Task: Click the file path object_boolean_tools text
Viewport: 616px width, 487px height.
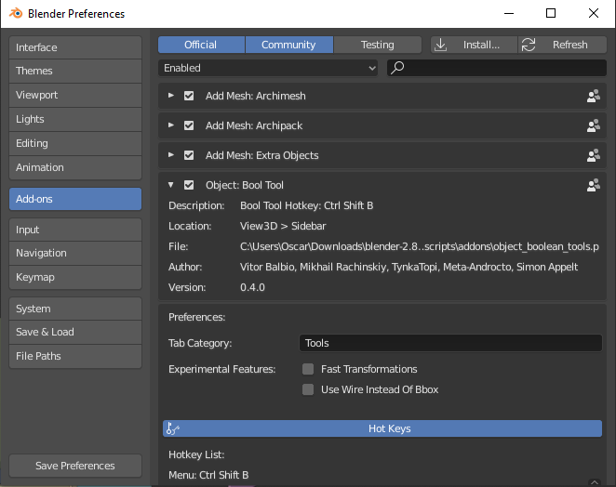Action: pyautogui.click(x=419, y=246)
